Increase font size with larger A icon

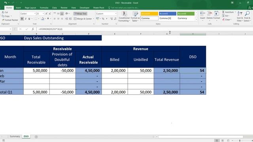[x=46, y=14]
